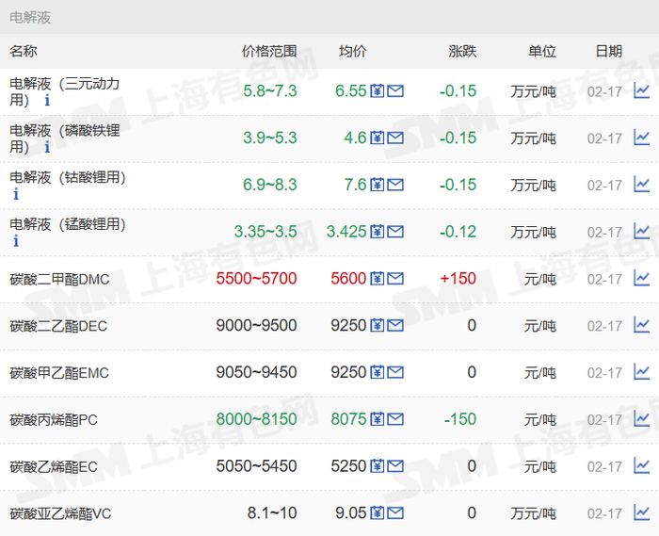
Task: Open info icon for 电解液(磷酸铁锂用)
Action: (47, 147)
